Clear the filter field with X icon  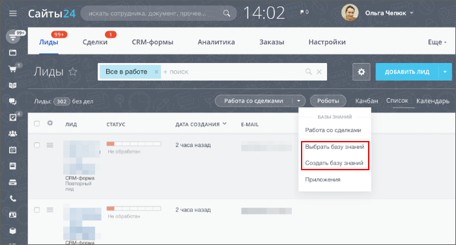[319, 71]
